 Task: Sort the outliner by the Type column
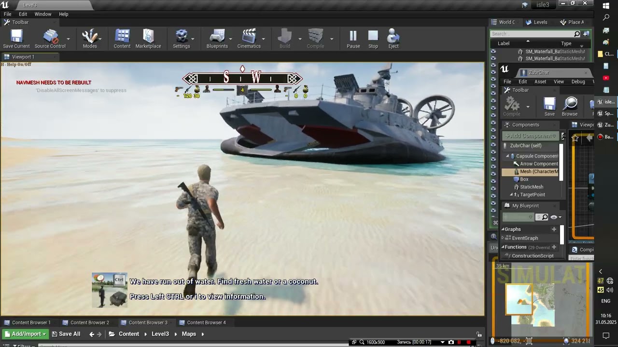click(x=566, y=43)
